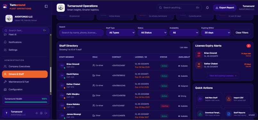Expand the Expiring Within 30 days dropdown
The width and height of the screenshot is (258, 120).
pyautogui.click(x=216, y=33)
